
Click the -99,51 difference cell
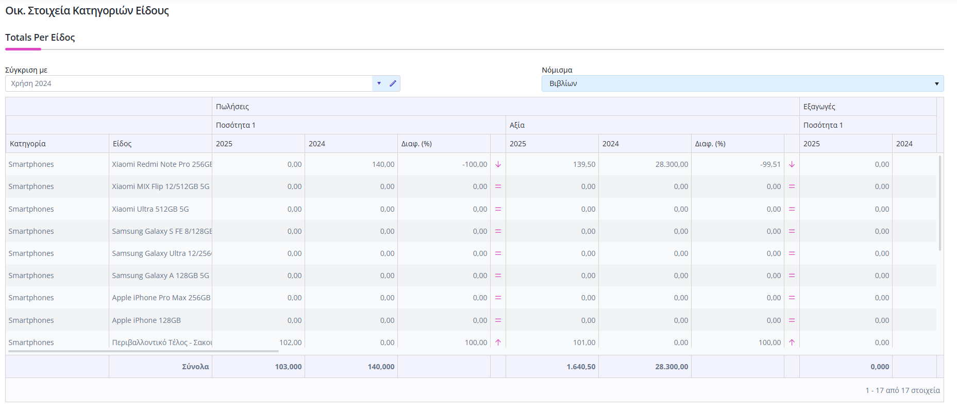click(737, 164)
